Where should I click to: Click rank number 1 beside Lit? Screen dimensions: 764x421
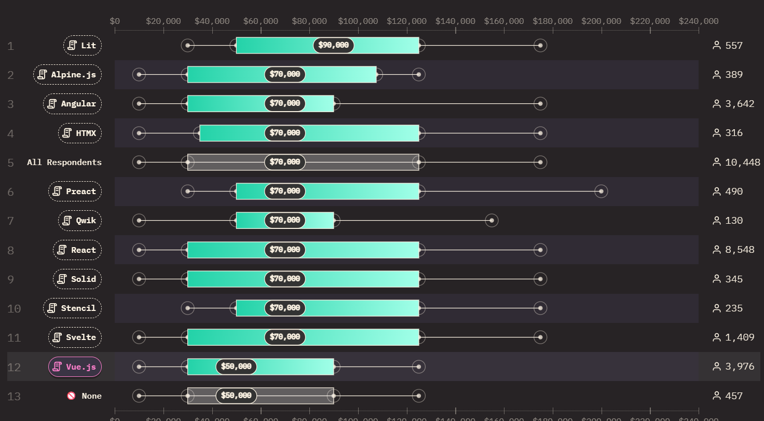[x=10, y=46]
